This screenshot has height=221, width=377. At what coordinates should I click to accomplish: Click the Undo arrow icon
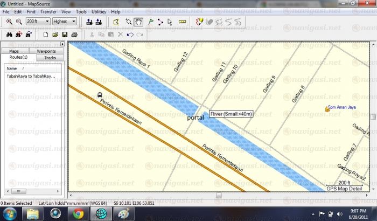pos(130,34)
